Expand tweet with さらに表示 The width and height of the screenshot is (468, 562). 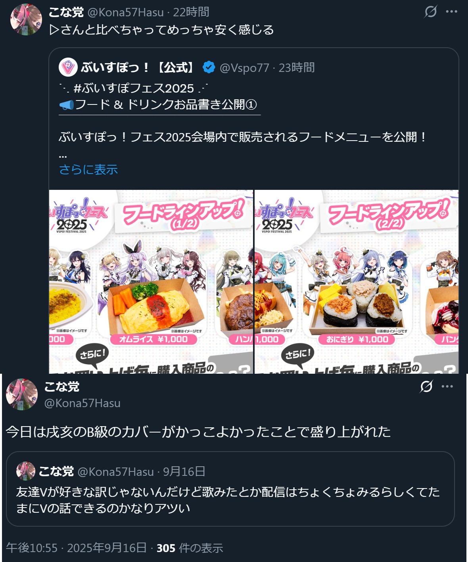point(88,170)
